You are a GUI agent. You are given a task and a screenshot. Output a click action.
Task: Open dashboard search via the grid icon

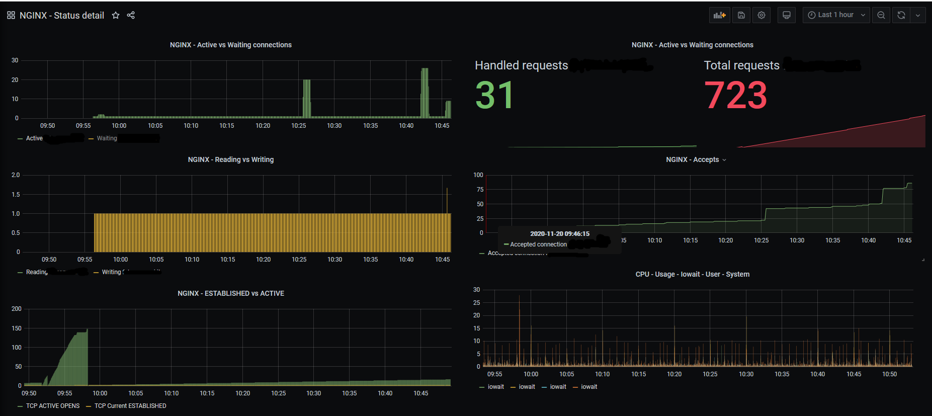click(x=11, y=15)
